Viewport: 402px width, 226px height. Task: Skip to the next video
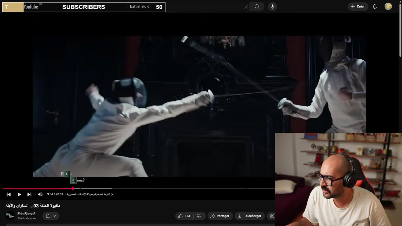click(x=29, y=194)
